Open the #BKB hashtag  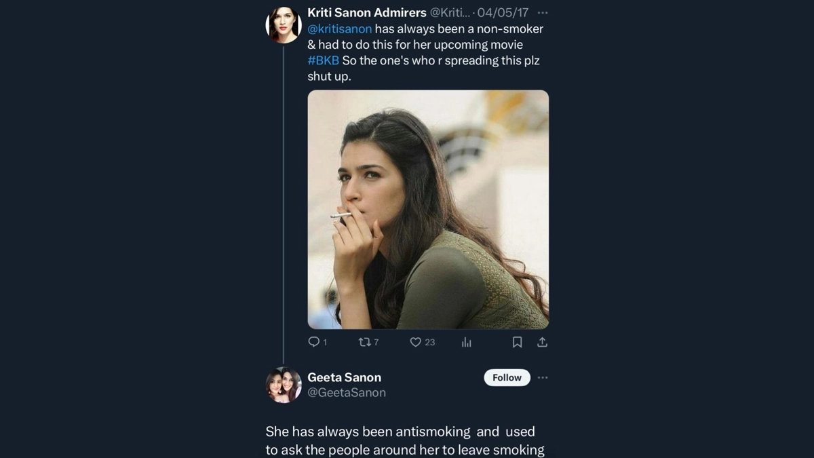point(323,60)
